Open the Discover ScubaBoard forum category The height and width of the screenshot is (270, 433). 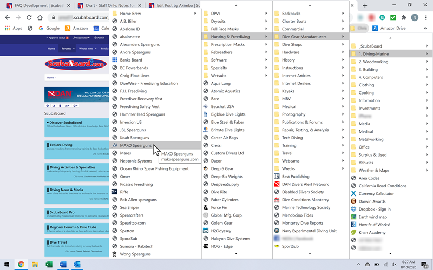[65, 123]
